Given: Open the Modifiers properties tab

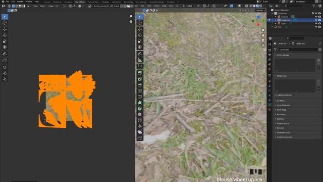Looking at the screenshot, I should [270, 85].
